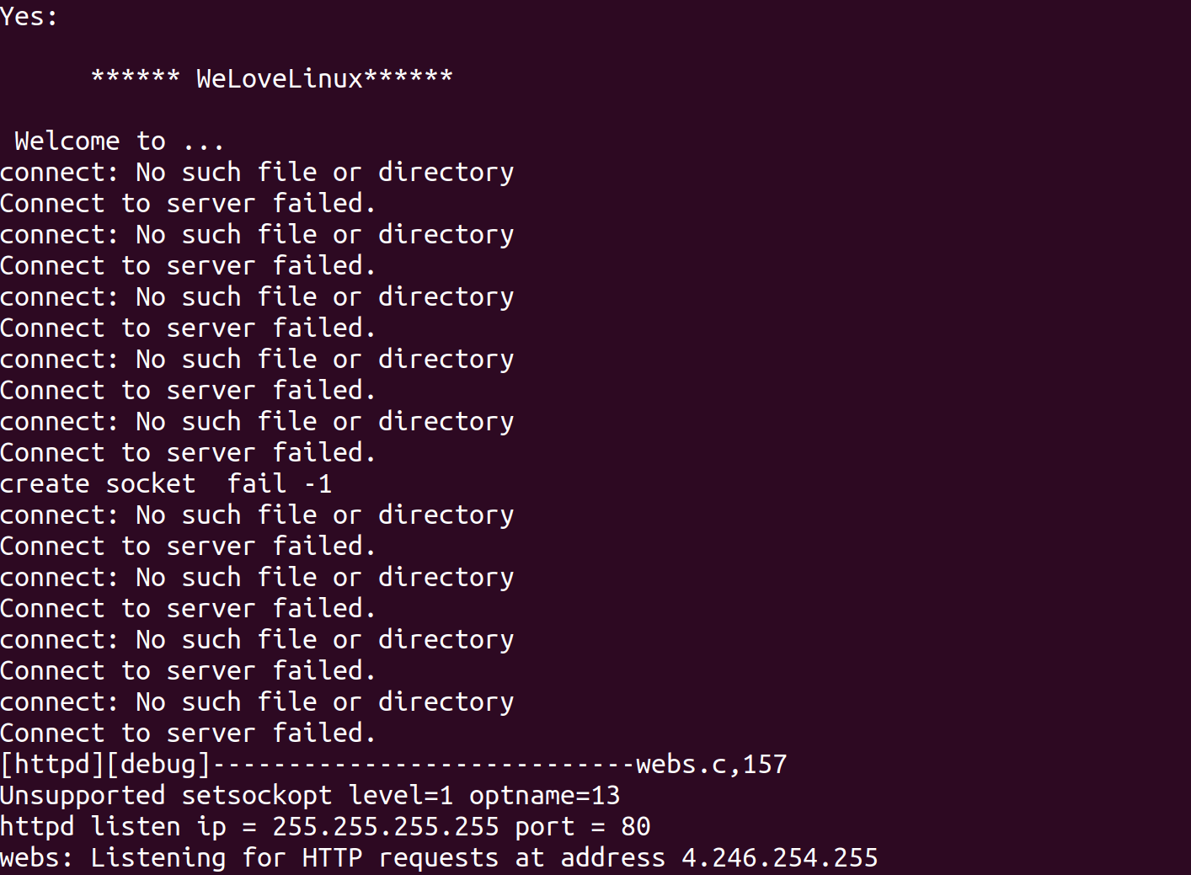Viewport: 1191px width, 875px height.
Task: Click 'Unsupported setsockopt level=1 optname=13' line
Action: pyautogui.click(x=310, y=795)
